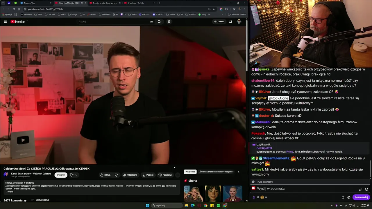Click the browser address bar URL

[45, 9]
